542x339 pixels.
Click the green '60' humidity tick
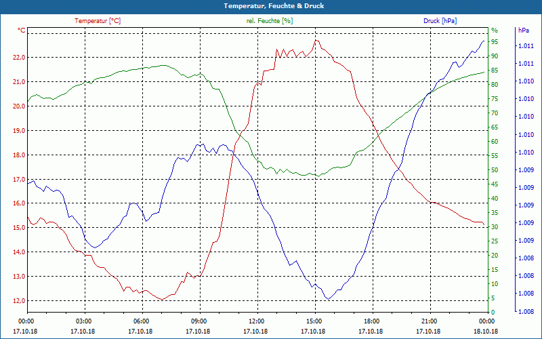coord(495,142)
